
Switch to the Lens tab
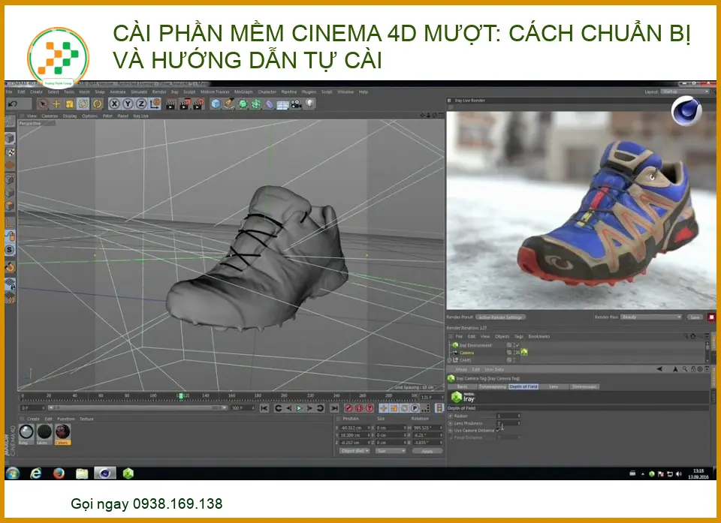tap(554, 386)
